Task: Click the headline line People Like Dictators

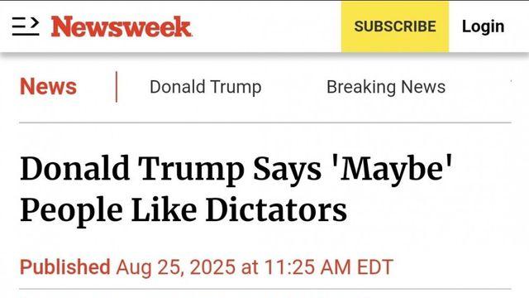Action: pos(183,210)
